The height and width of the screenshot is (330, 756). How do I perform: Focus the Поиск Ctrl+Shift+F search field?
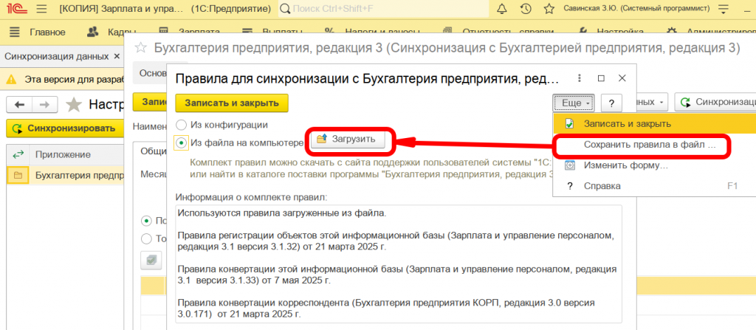(x=383, y=9)
